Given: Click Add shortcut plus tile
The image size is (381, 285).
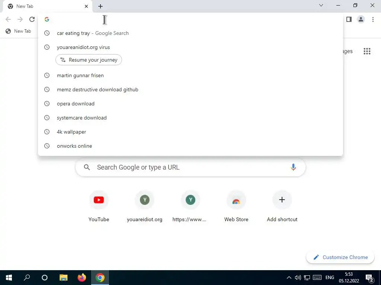Looking at the screenshot, I should [x=282, y=206].
